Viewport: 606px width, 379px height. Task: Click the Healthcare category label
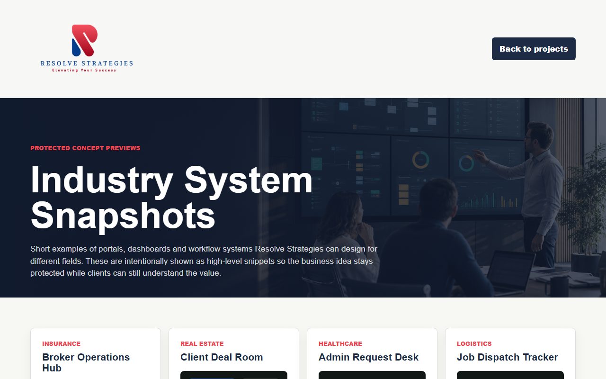(x=340, y=343)
